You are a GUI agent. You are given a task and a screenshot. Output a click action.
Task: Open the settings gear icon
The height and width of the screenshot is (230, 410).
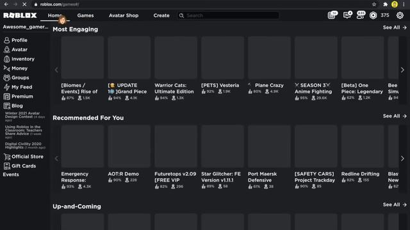400,15
